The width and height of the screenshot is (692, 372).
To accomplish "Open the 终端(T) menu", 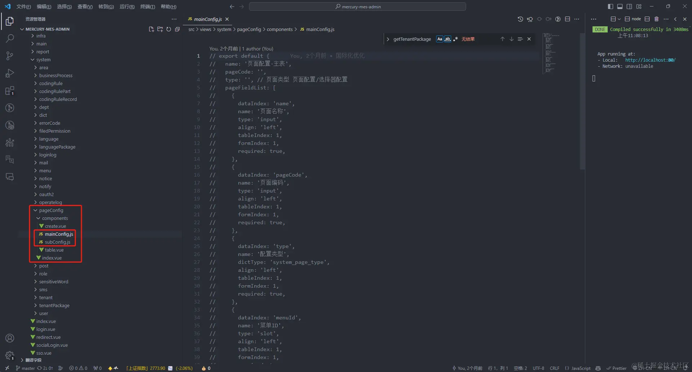I will (x=148, y=6).
